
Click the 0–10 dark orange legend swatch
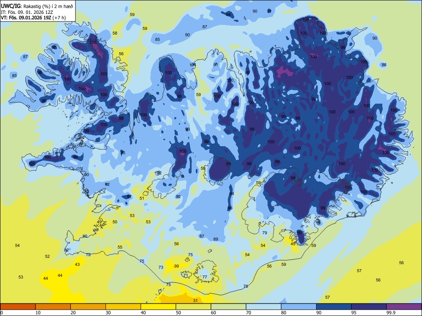pyautogui.click(x=18, y=307)
